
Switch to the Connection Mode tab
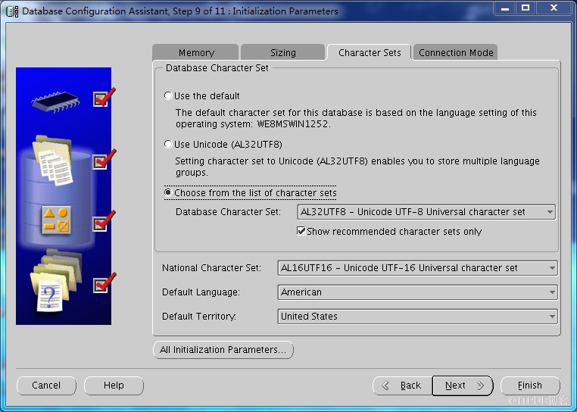(456, 53)
